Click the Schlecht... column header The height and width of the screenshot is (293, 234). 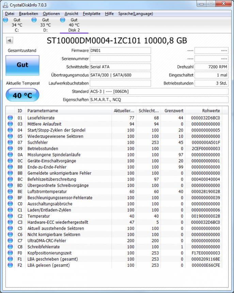[149, 111]
